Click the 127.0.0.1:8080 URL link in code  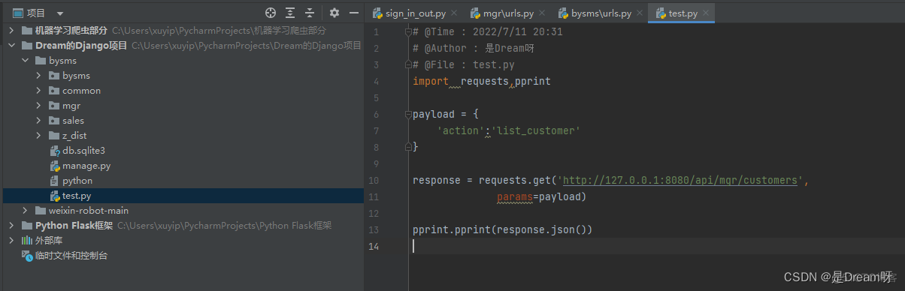click(x=680, y=180)
